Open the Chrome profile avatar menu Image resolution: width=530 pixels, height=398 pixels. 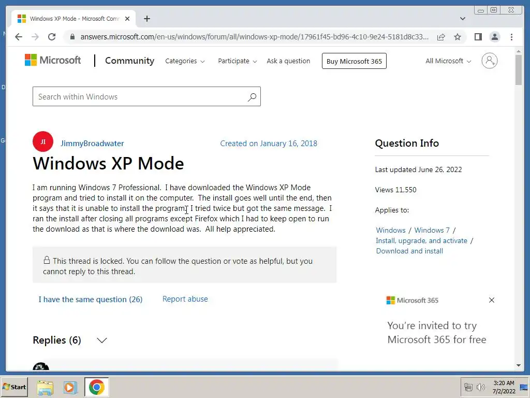coord(494,37)
